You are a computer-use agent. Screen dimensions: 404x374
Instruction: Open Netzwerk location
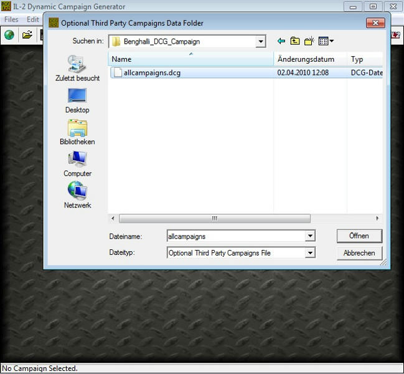pos(77,195)
